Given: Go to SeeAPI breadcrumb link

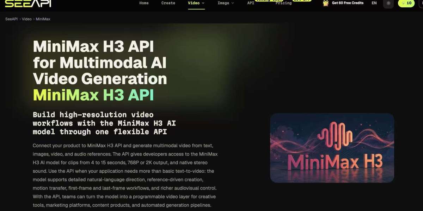Looking at the screenshot, I should click(12, 19).
